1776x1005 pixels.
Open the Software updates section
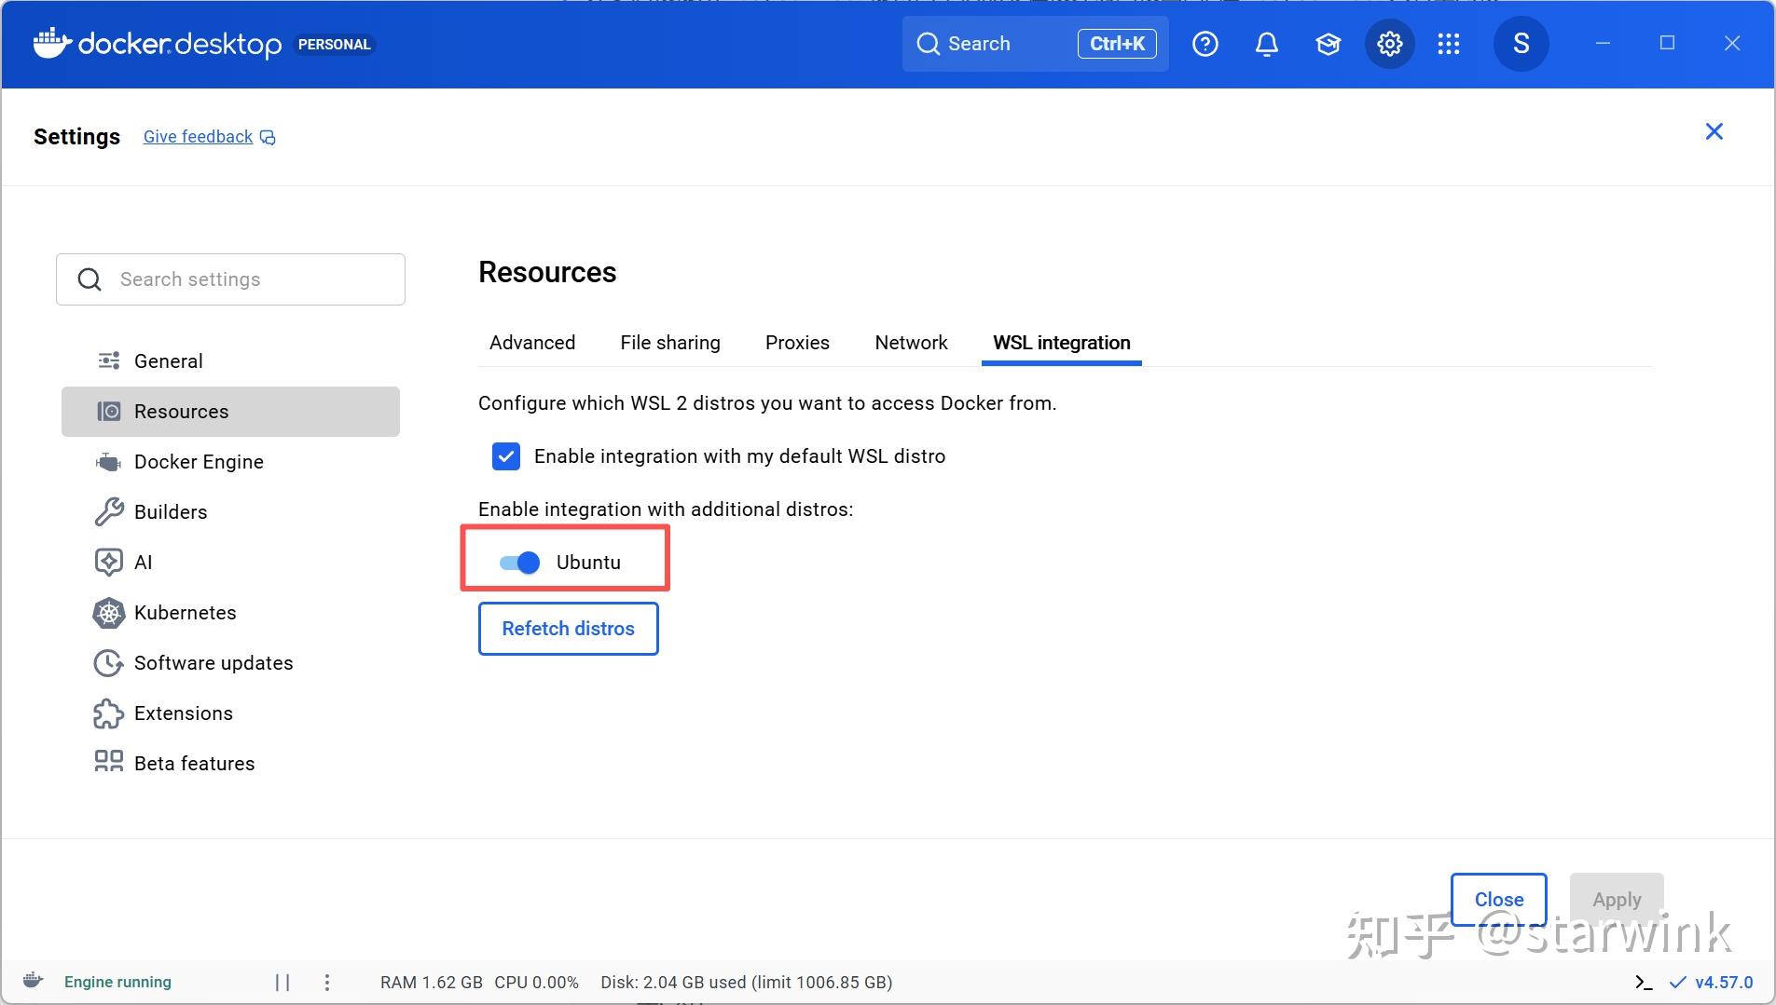(x=230, y=663)
